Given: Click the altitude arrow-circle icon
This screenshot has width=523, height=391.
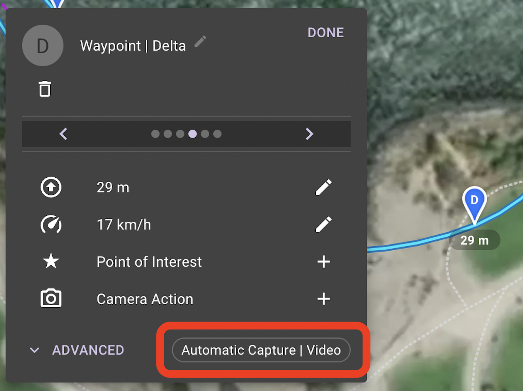Looking at the screenshot, I should point(51,187).
